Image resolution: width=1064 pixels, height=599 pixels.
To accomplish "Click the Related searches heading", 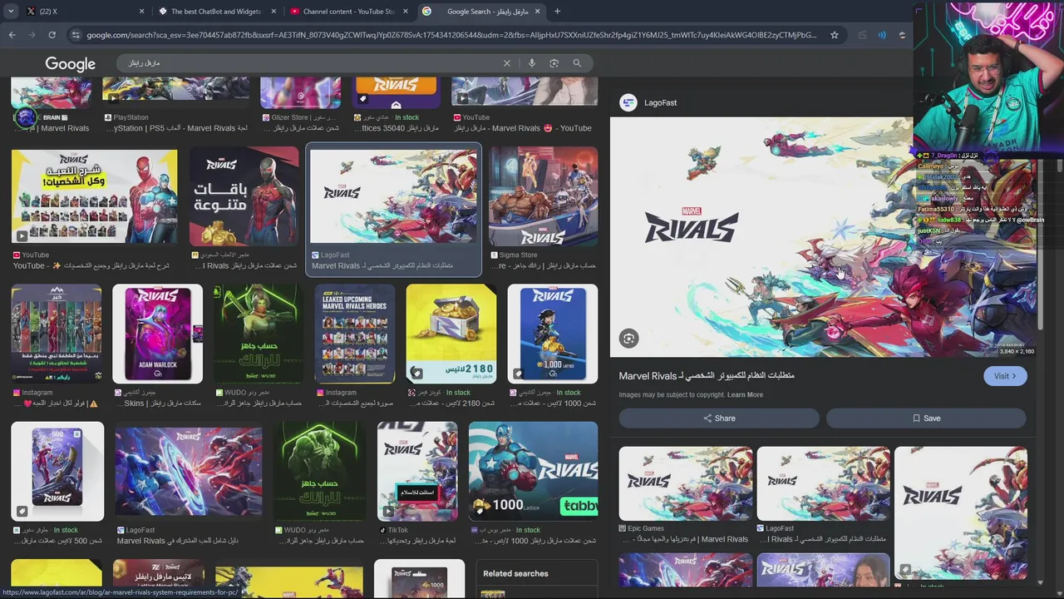I will [515, 573].
